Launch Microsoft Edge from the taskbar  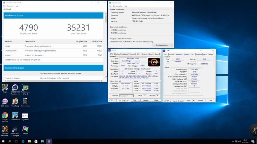point(23,141)
